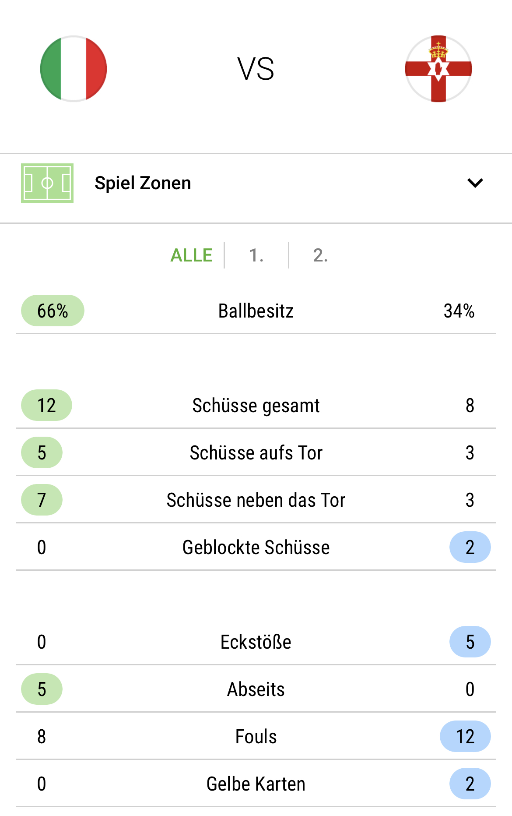Click the VS text between teams

[x=256, y=69]
